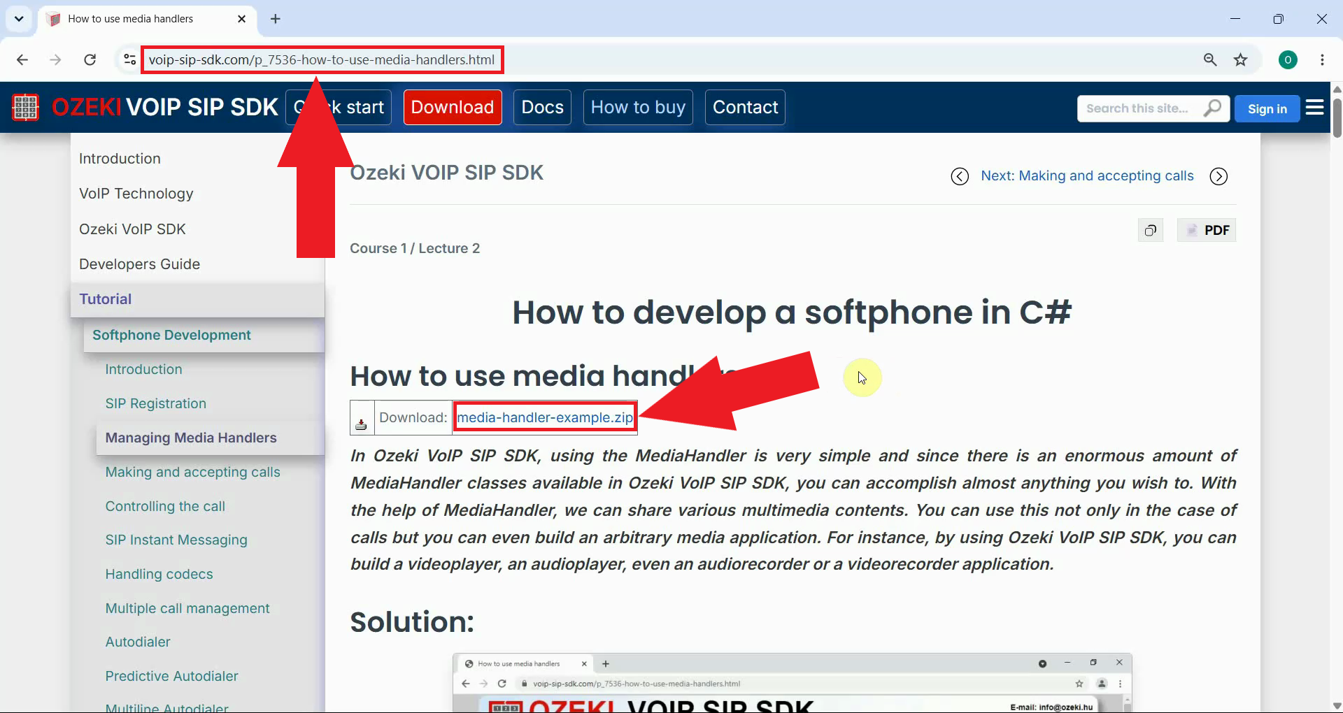Open the Download menu button
This screenshot has width=1343, height=713.
(453, 107)
